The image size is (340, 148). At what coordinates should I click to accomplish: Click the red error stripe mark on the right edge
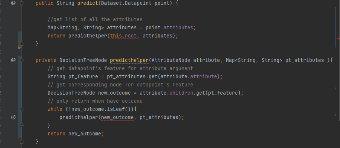tap(339, 39)
